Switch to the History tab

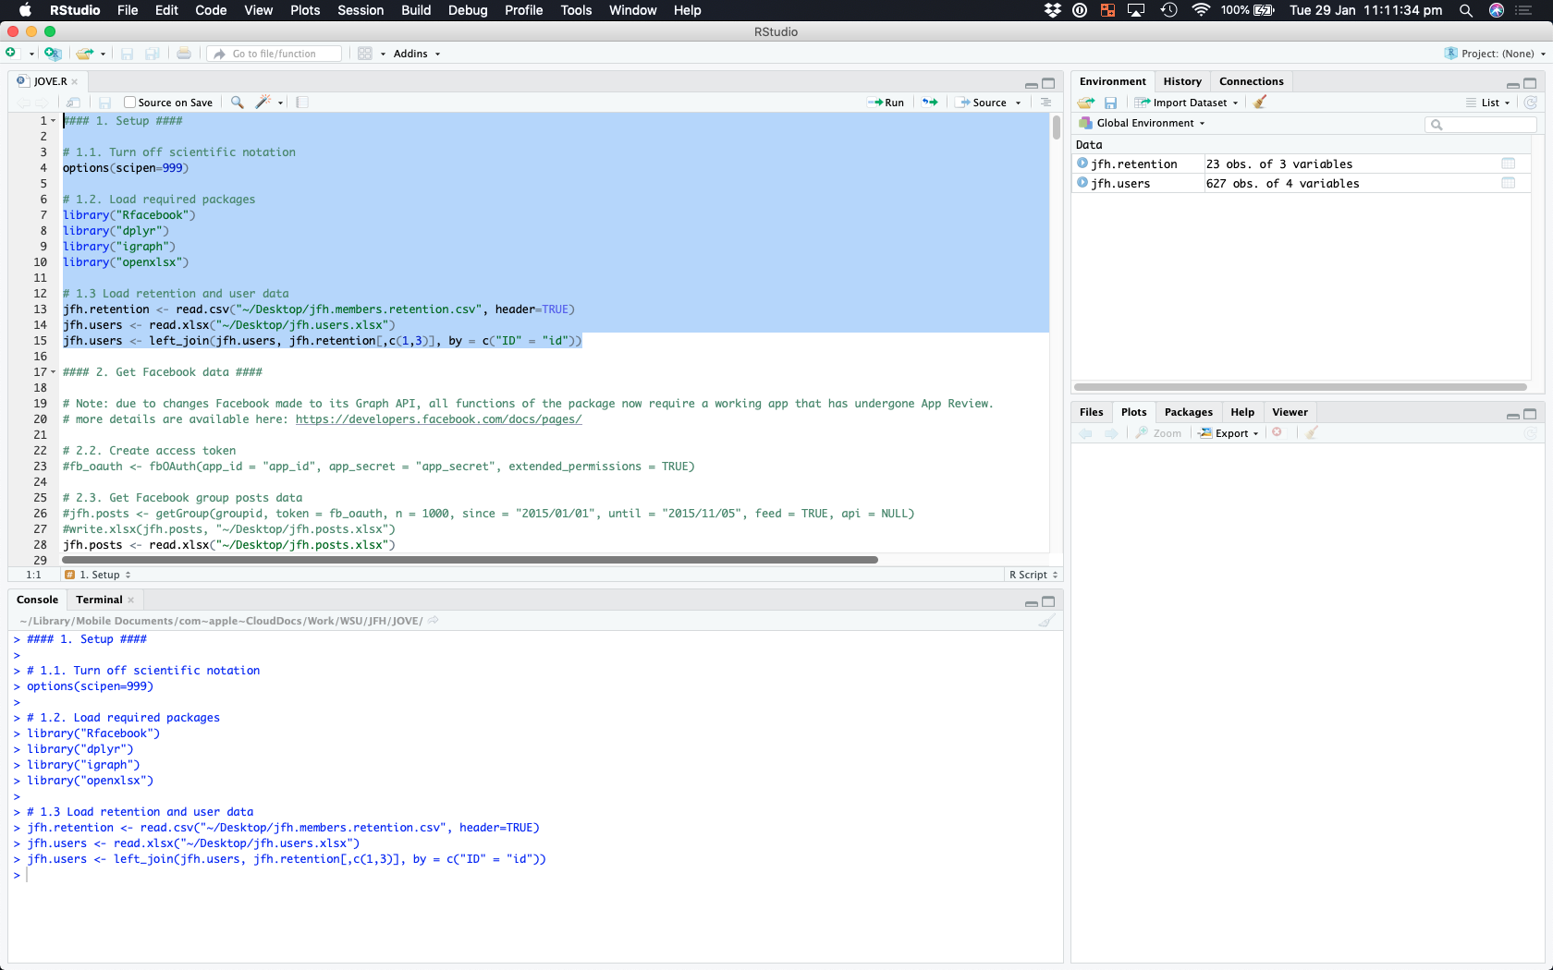[x=1182, y=81]
